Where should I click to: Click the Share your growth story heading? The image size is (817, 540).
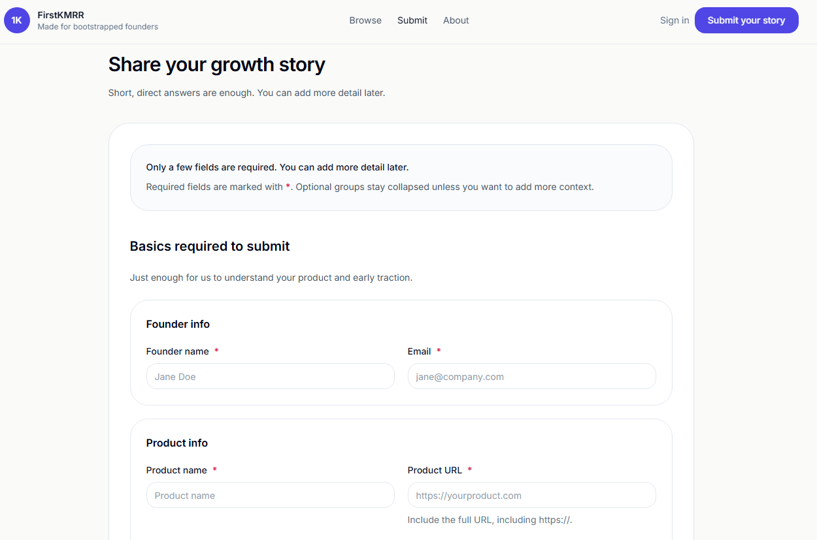click(216, 65)
